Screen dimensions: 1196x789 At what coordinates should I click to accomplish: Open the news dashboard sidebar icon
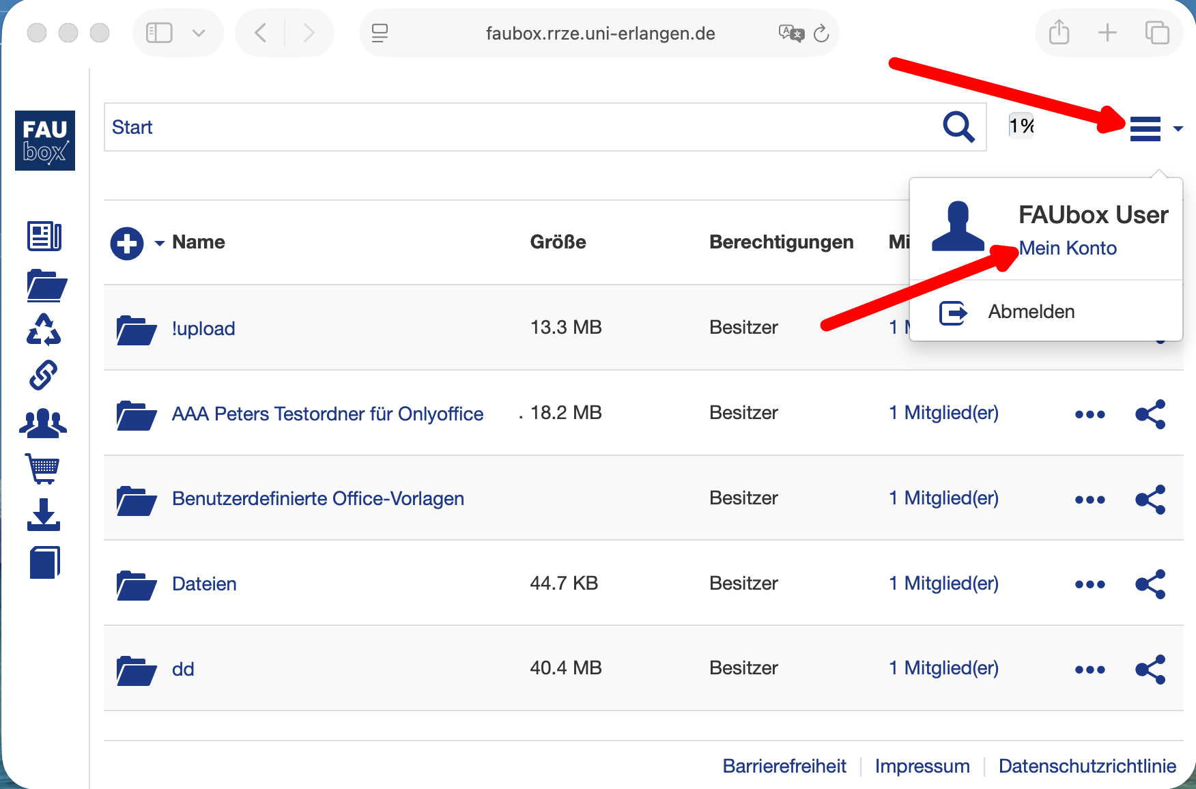(44, 237)
